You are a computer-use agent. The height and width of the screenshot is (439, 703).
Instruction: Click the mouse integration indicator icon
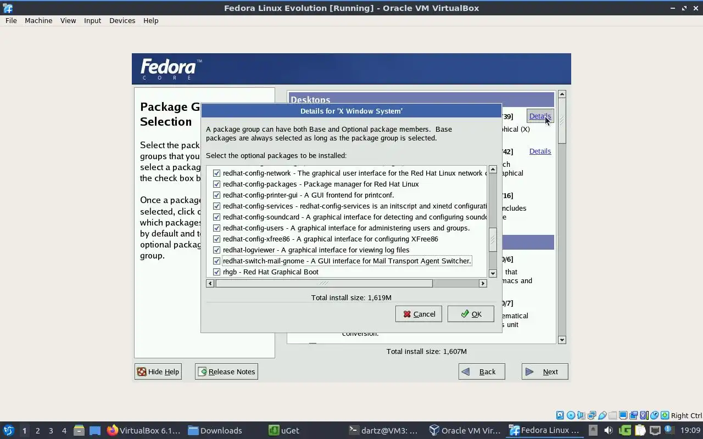pos(654,415)
